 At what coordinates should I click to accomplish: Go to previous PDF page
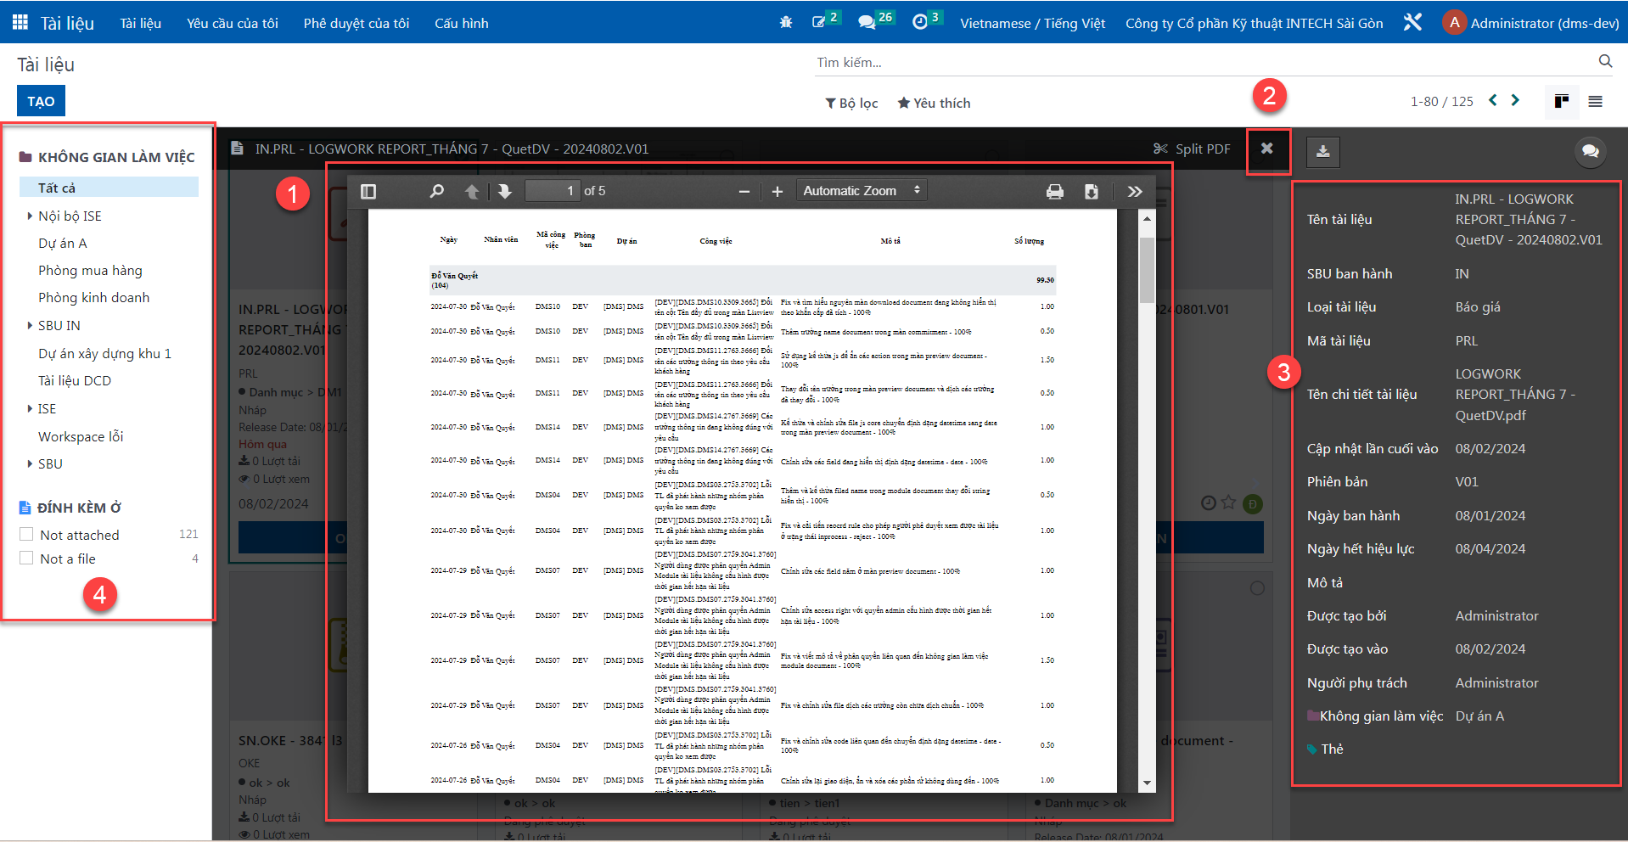(472, 192)
